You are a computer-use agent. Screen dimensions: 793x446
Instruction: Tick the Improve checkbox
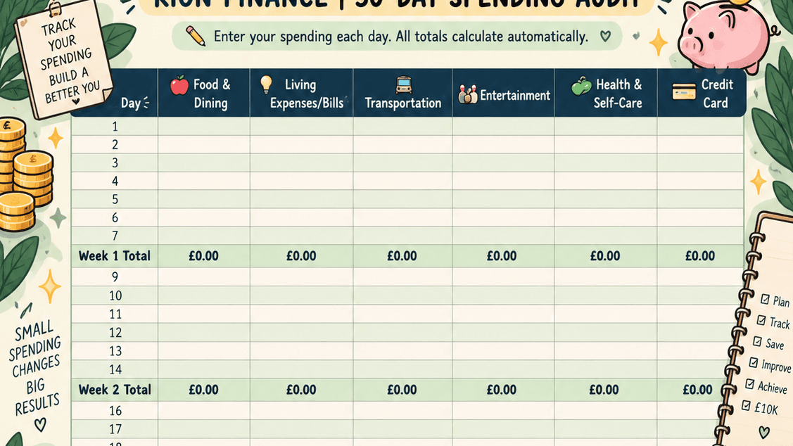754,362
